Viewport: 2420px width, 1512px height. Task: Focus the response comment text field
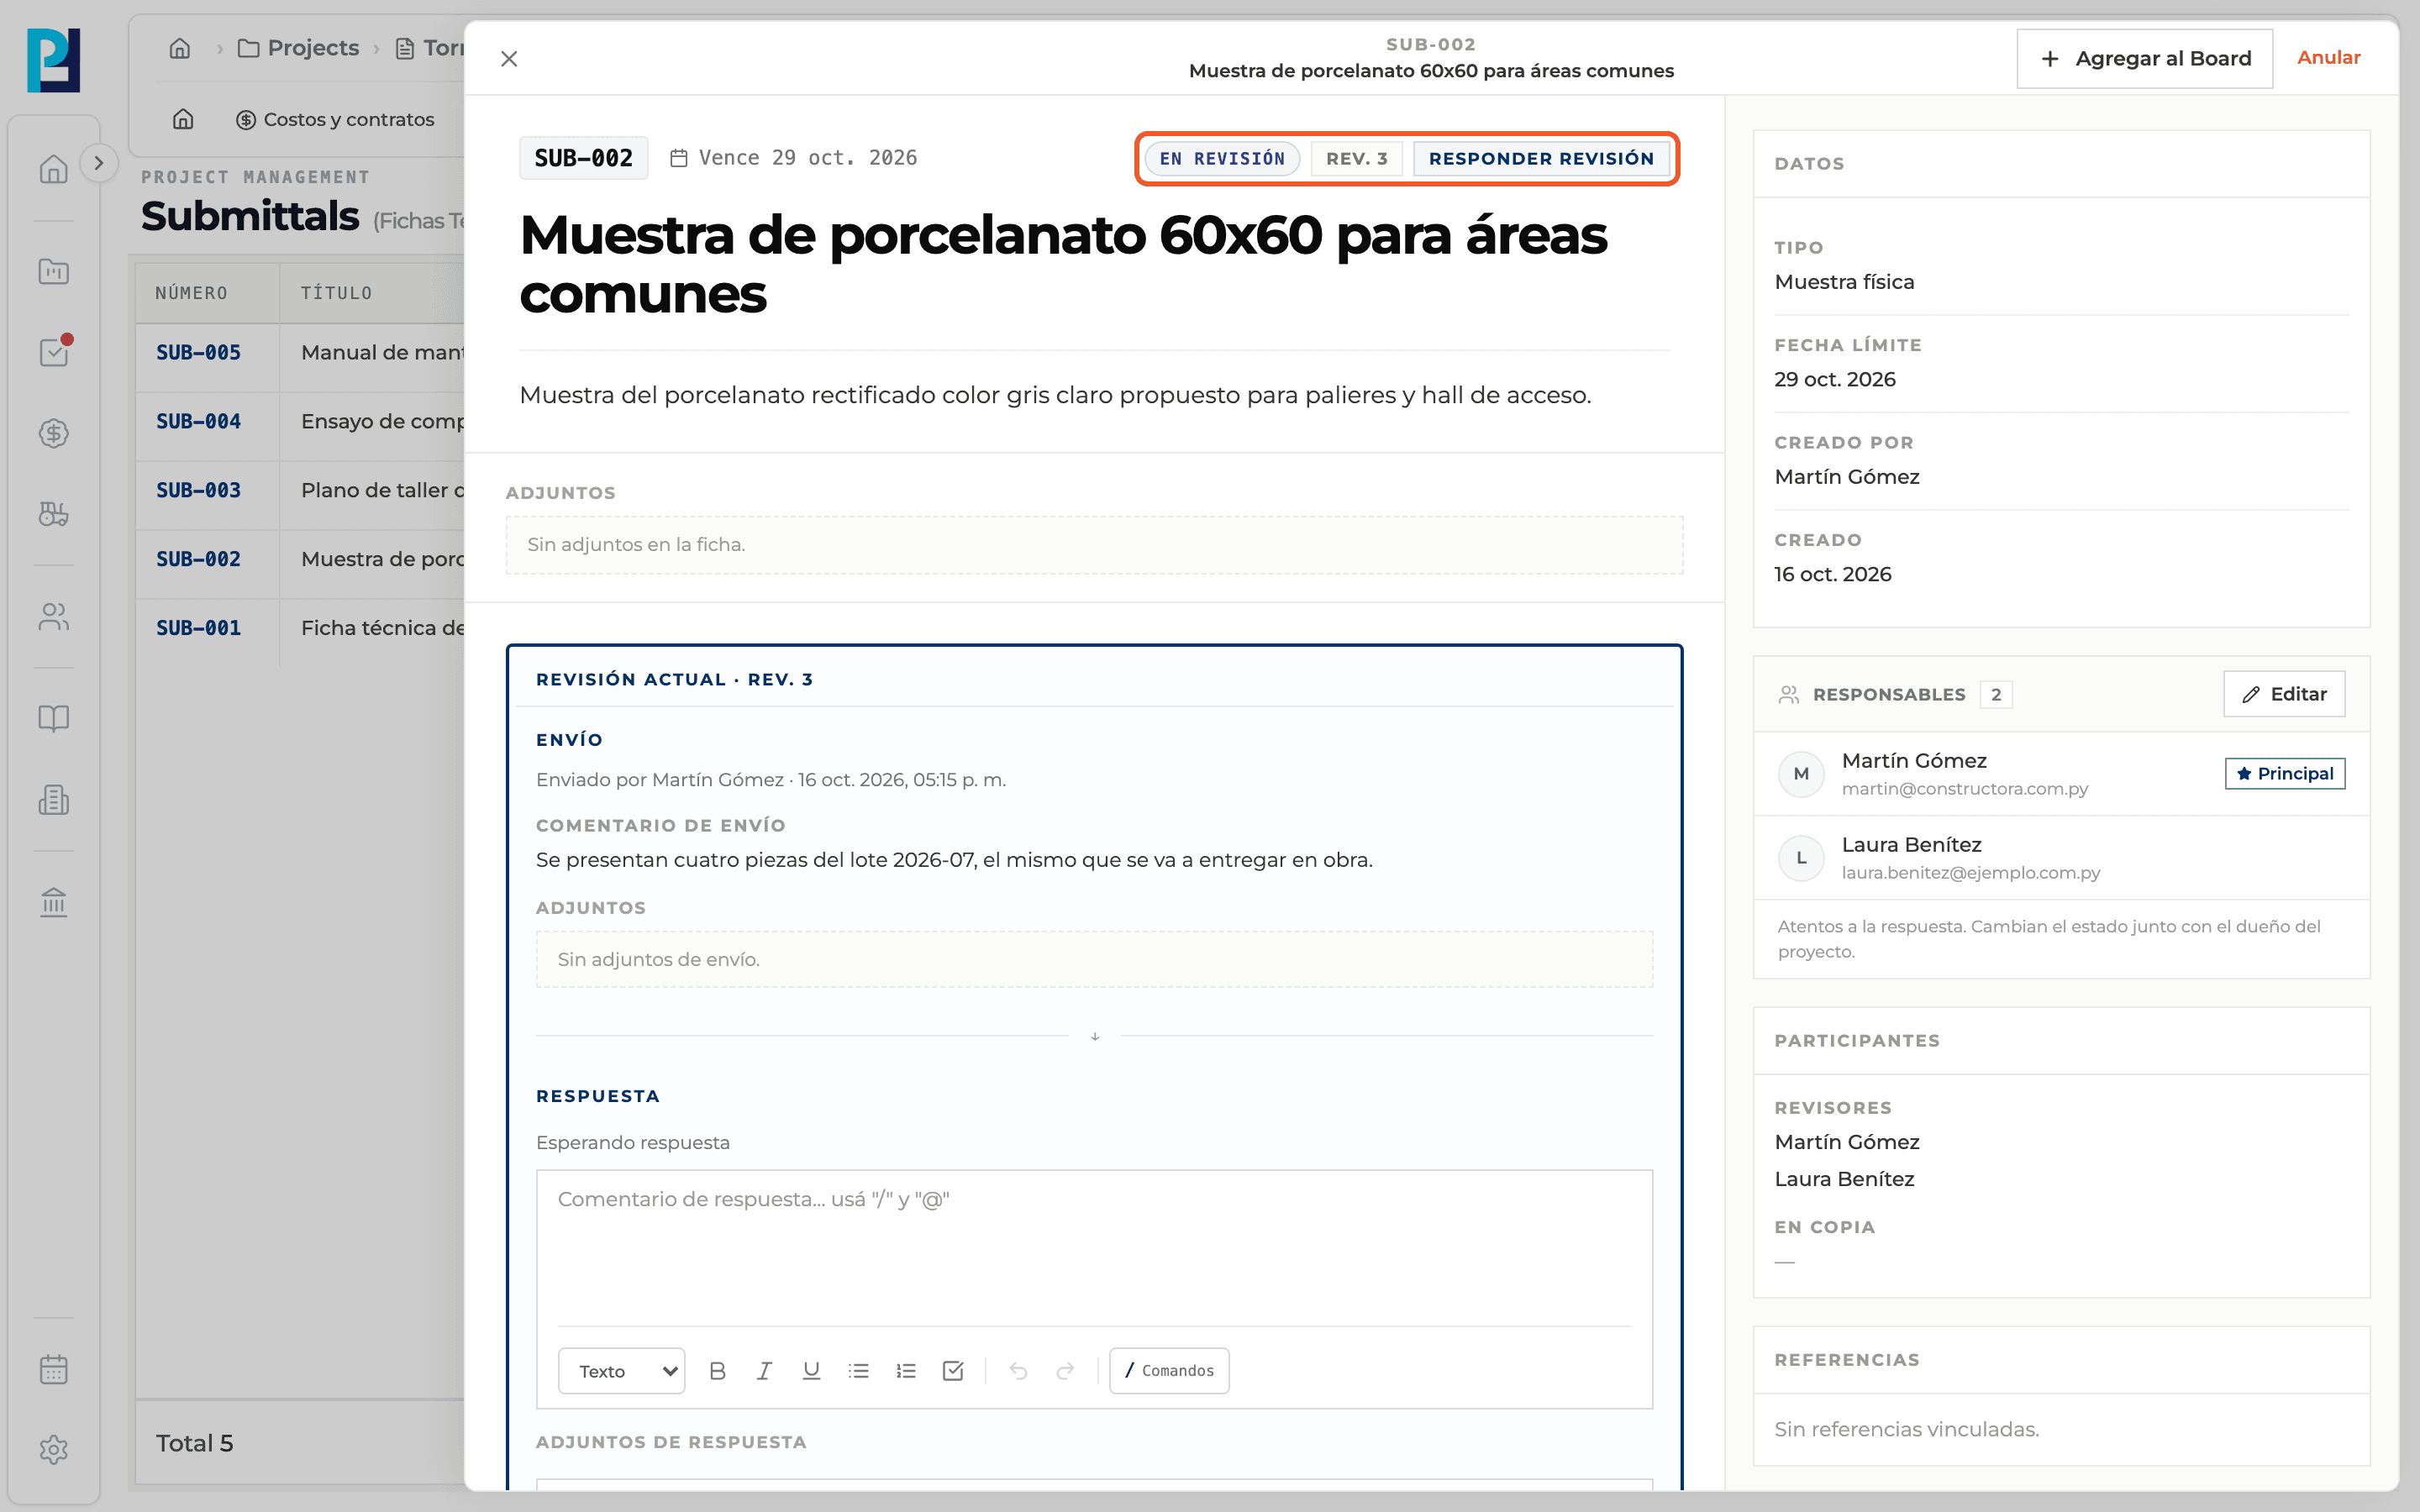coord(1094,1248)
